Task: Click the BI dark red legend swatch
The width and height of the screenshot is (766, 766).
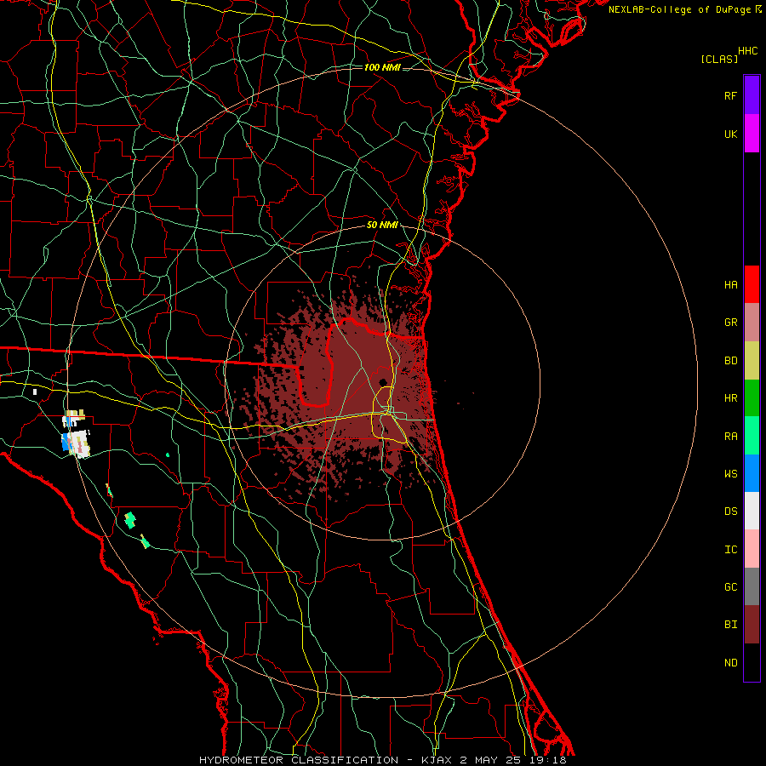Action: point(752,625)
